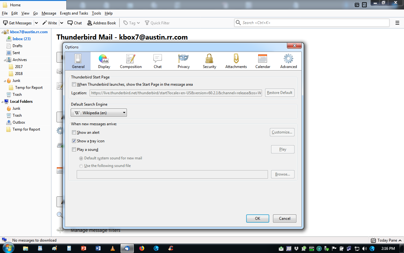The height and width of the screenshot is (253, 404).
Task: Select the Inbox (23) folder
Action: 21,39
